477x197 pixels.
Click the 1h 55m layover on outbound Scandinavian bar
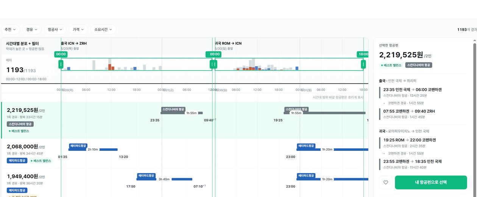point(191,113)
